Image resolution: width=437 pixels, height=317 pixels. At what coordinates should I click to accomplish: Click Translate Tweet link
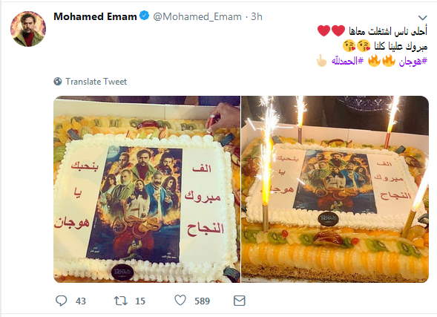96,82
